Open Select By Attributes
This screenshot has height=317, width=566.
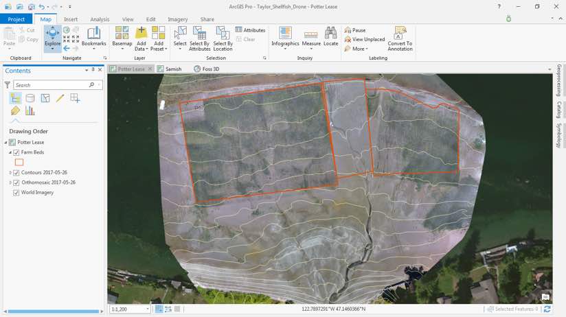tap(199, 38)
